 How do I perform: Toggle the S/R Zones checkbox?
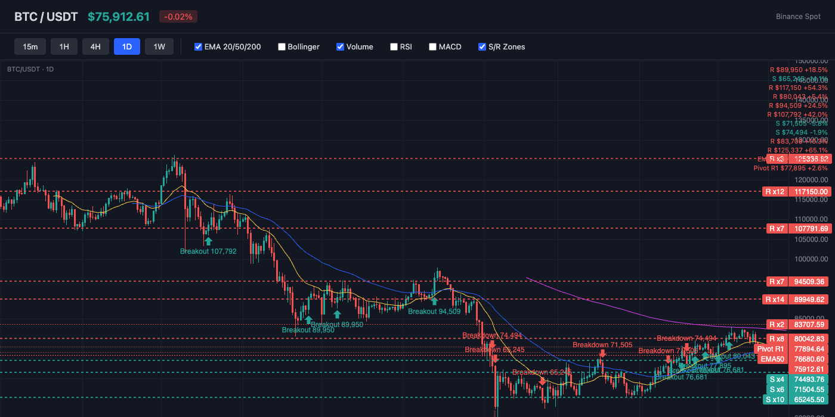tap(483, 46)
